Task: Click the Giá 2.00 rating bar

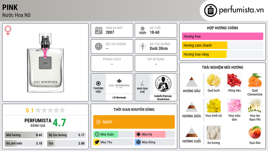Action: coord(66,143)
